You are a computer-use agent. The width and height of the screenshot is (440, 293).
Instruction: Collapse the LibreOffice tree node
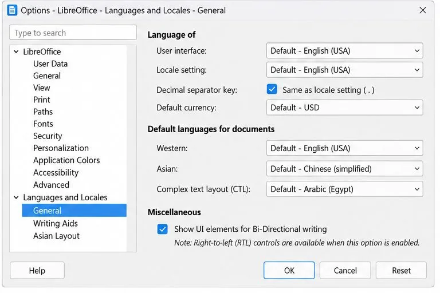coord(16,52)
